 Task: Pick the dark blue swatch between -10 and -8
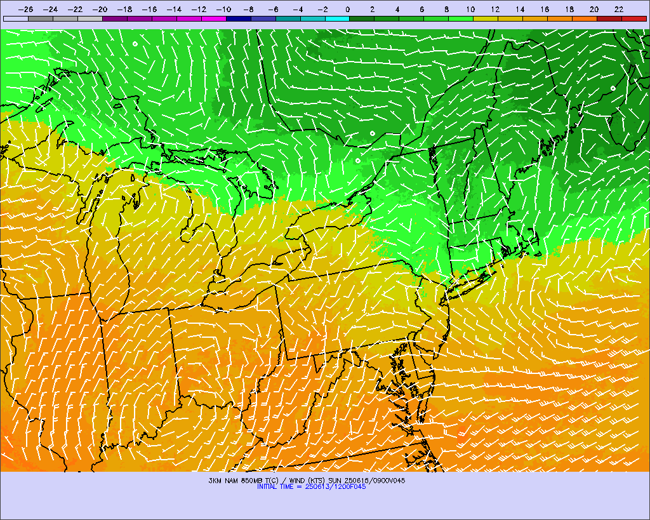pos(239,18)
